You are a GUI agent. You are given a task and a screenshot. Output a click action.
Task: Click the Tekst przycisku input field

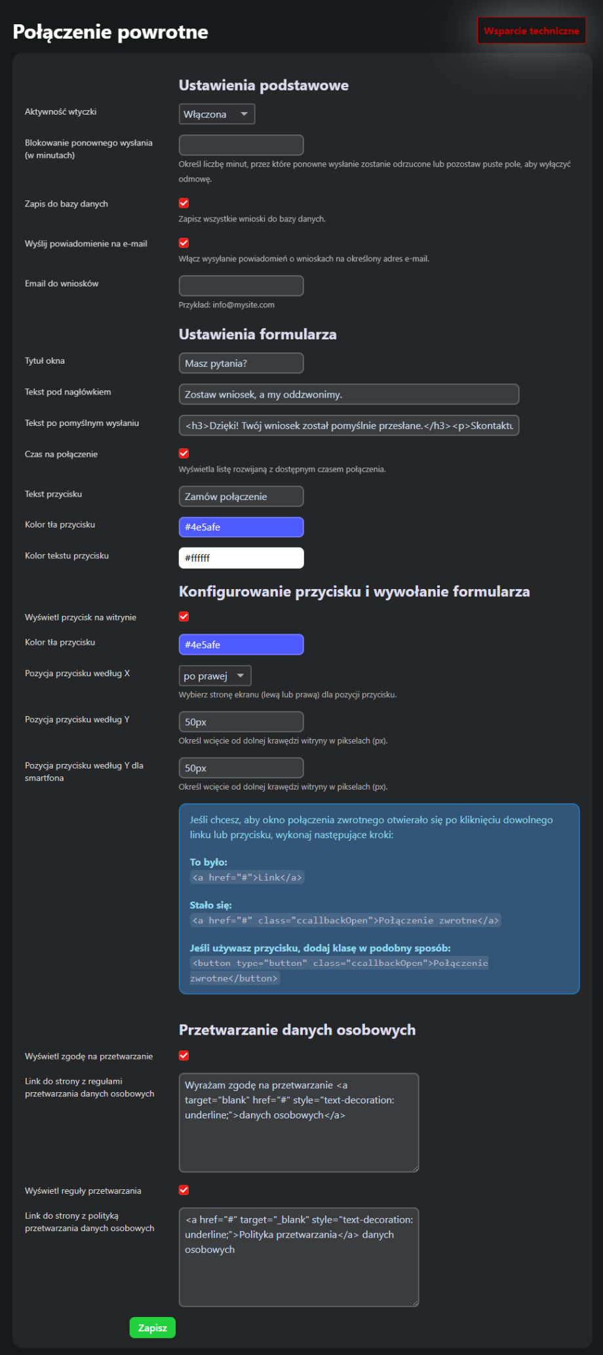point(241,497)
